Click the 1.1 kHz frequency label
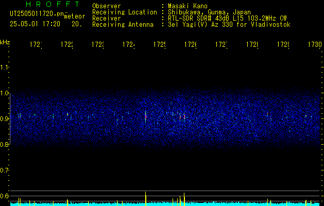Image resolution: width=324 pixels, height=206 pixels. coord(4,67)
